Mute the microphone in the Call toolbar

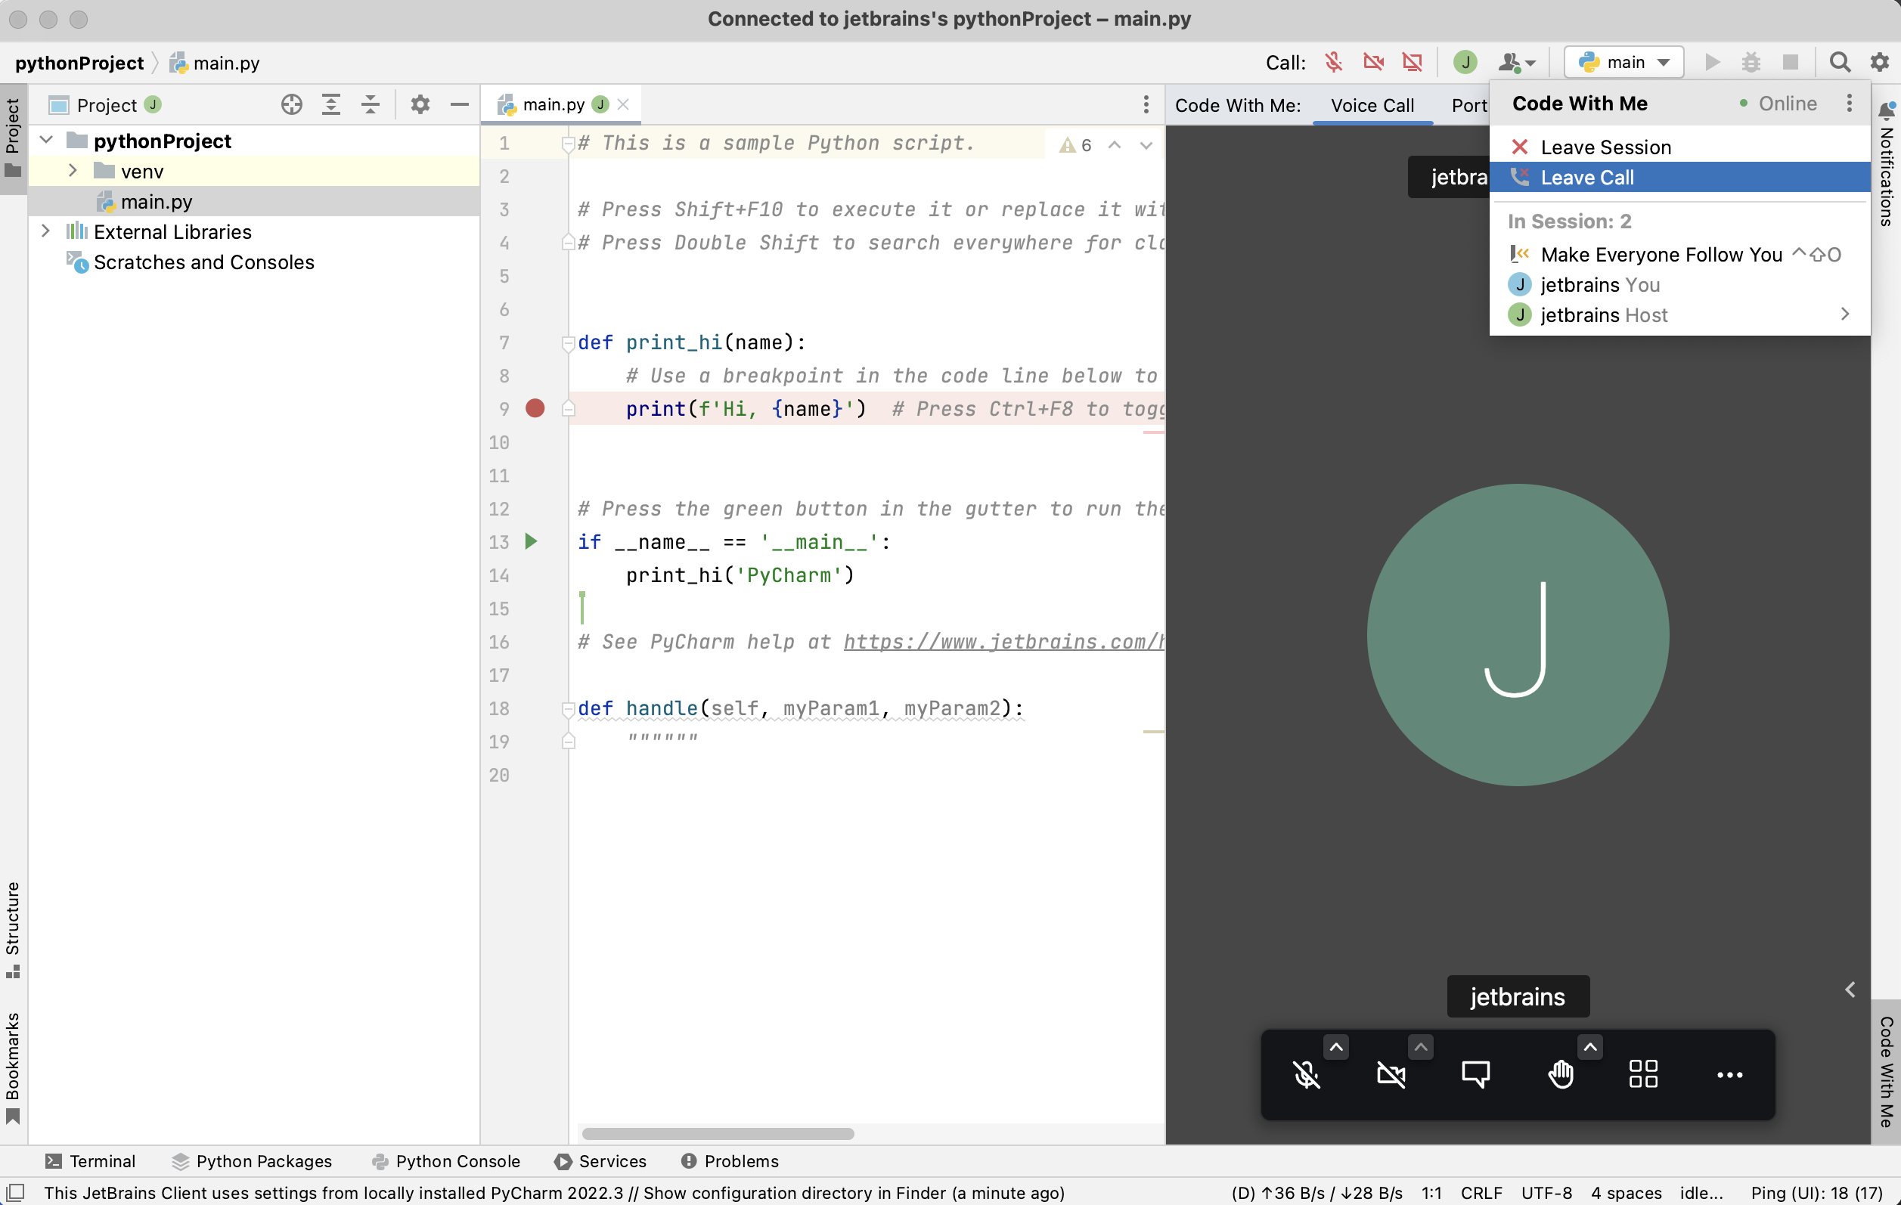point(1333,61)
